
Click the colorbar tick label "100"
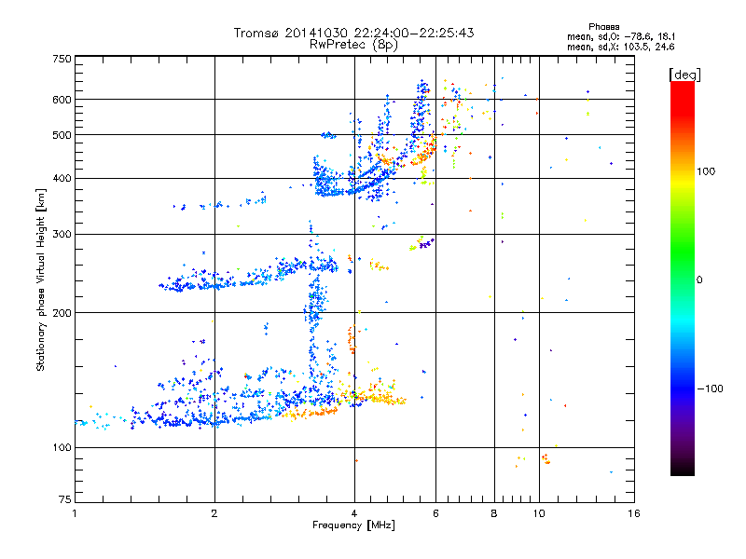pos(706,171)
